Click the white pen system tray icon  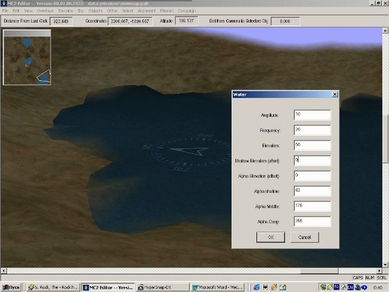pos(343,287)
